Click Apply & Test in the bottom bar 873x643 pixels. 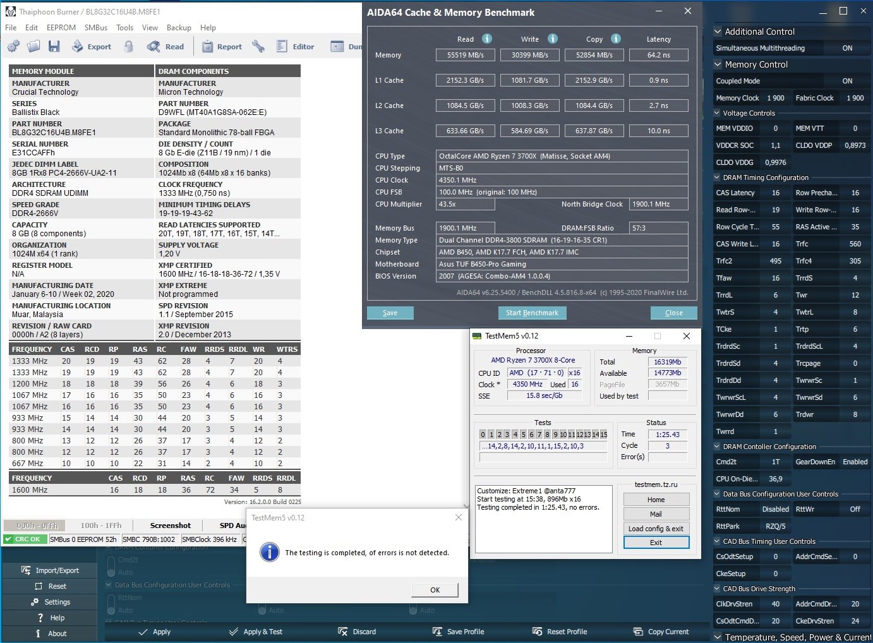tap(256, 632)
